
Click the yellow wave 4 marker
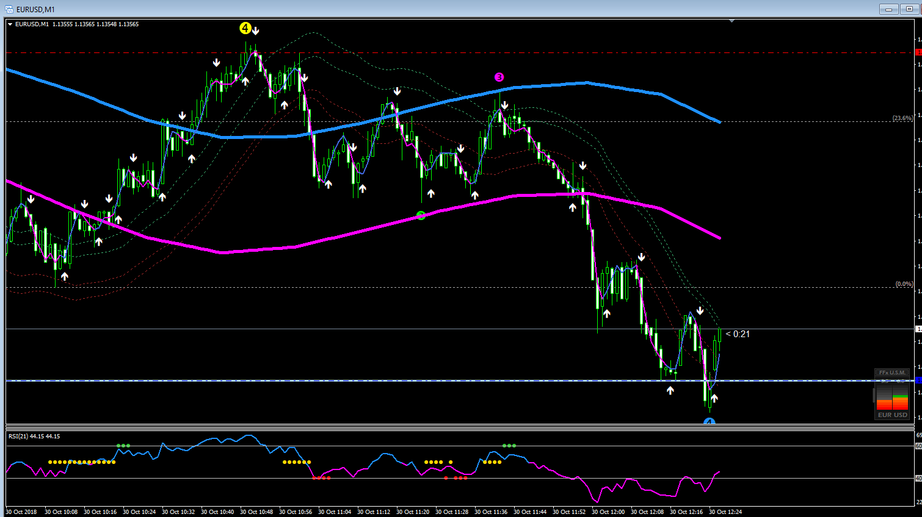(245, 28)
